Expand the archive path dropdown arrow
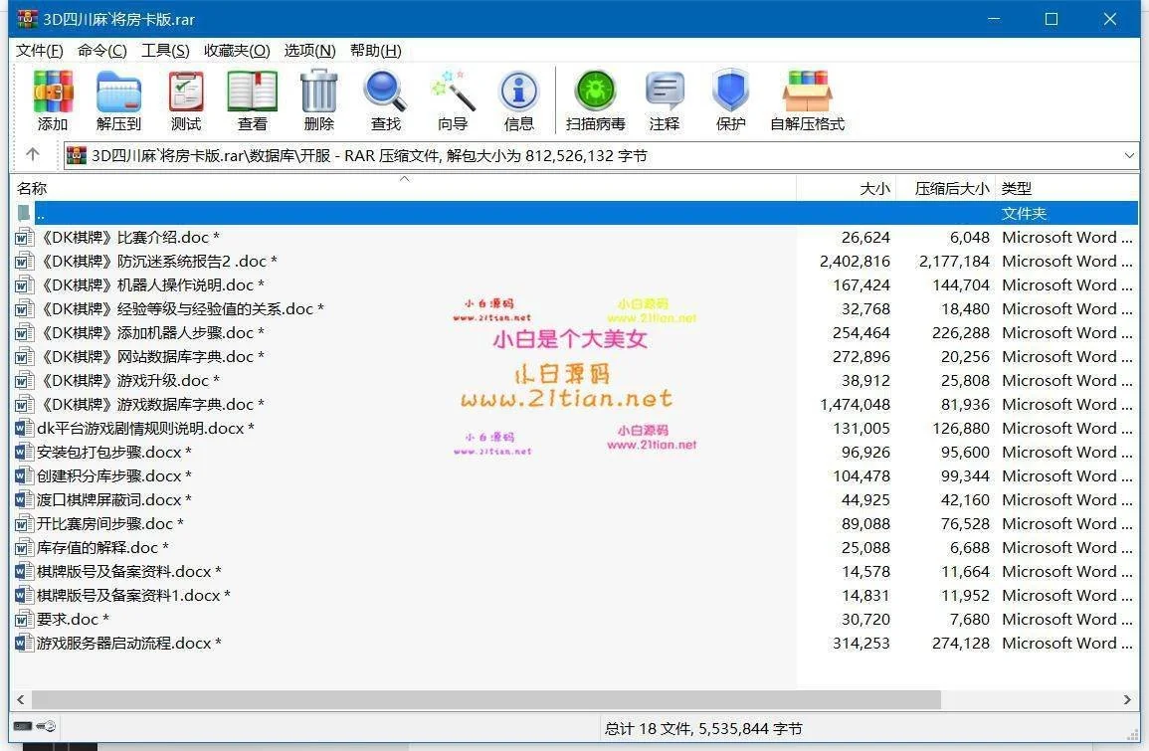This screenshot has height=751, width=1149. 1129,155
